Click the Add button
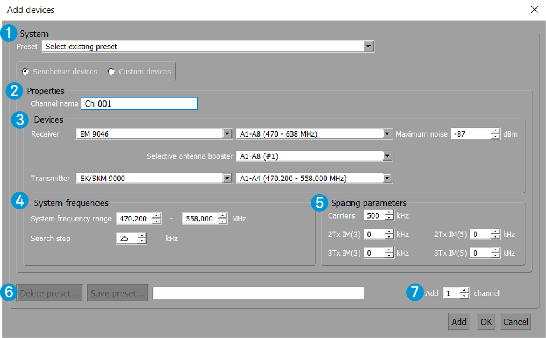This screenshot has width=546, height=338. 459,322
